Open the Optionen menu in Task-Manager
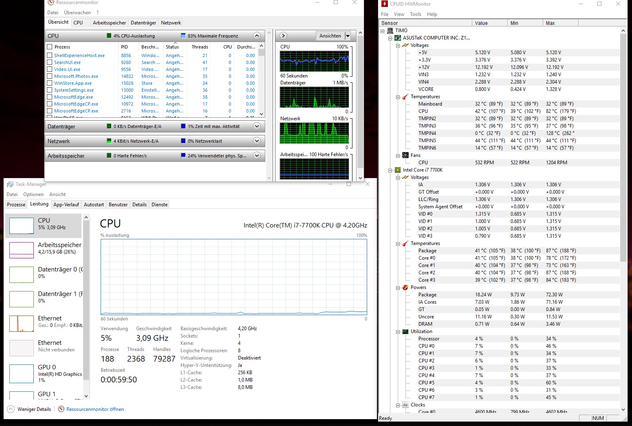 coord(33,194)
